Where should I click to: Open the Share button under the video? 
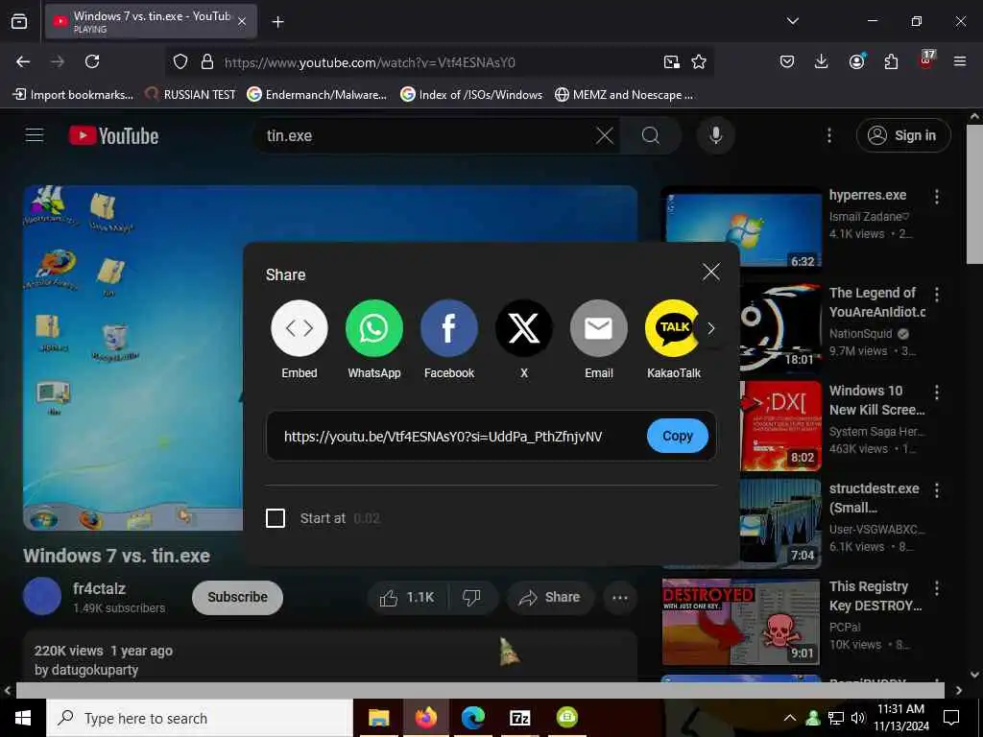coord(549,598)
